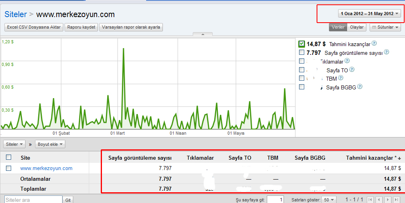The width and height of the screenshot is (405, 203).
Task: Open the Siteler dimension dropdown
Action: (x=14, y=144)
